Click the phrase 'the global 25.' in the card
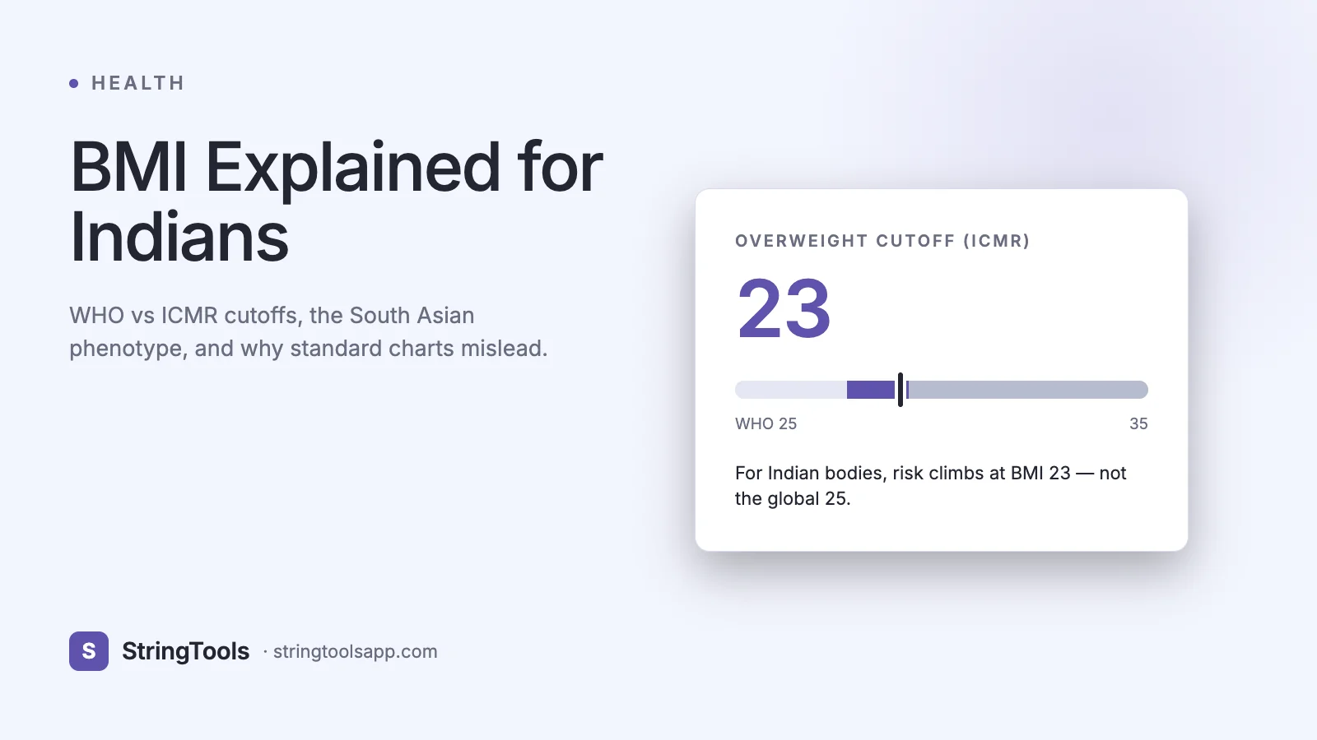The width and height of the screenshot is (1317, 740). click(793, 498)
